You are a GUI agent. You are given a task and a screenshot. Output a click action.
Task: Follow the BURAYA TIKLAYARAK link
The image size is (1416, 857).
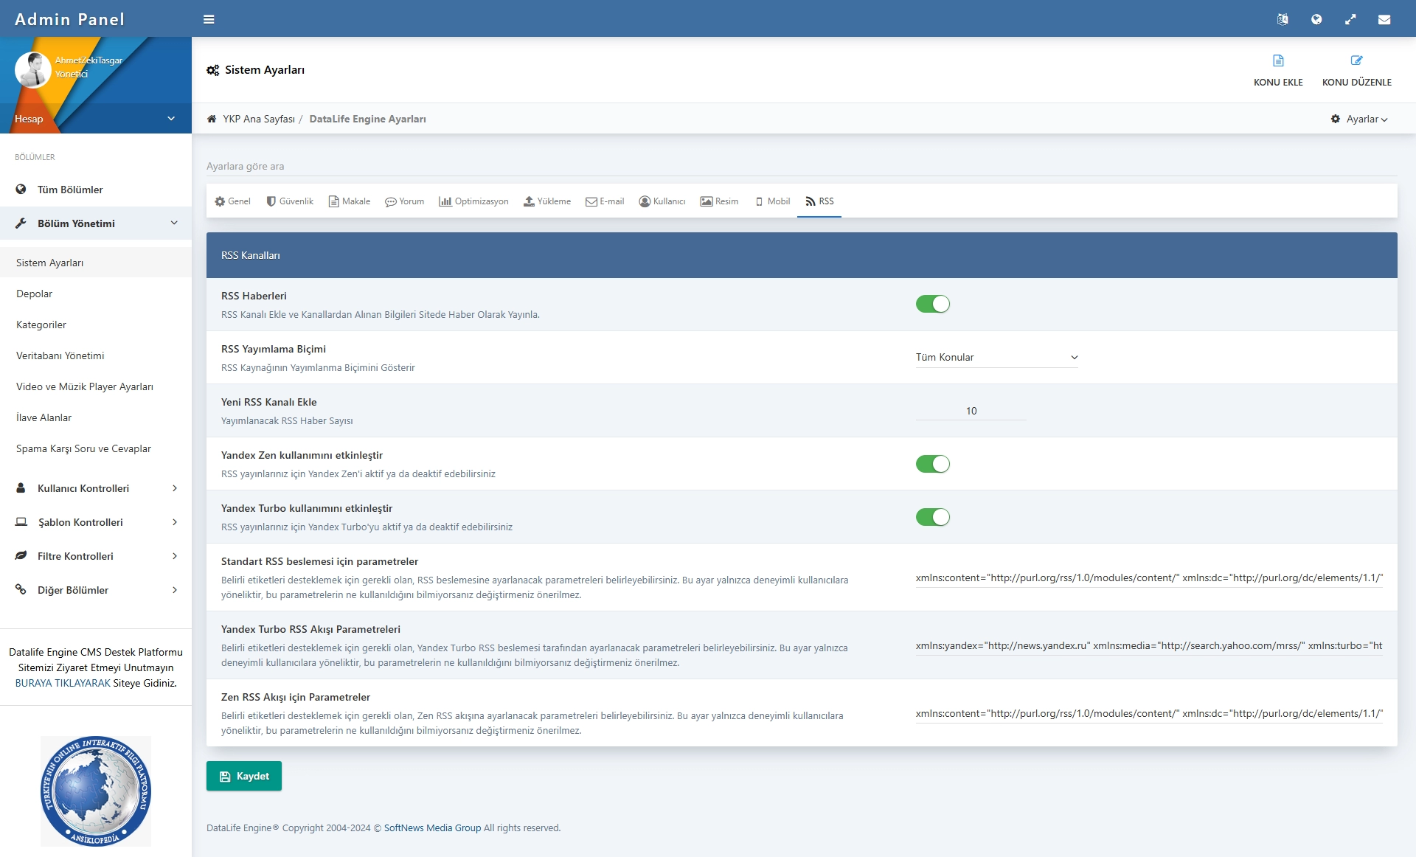pos(63,683)
